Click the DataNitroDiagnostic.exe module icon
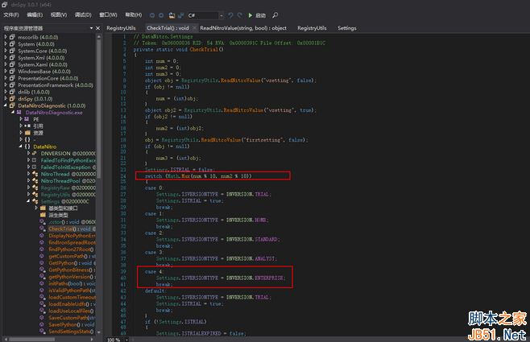 coord(19,112)
